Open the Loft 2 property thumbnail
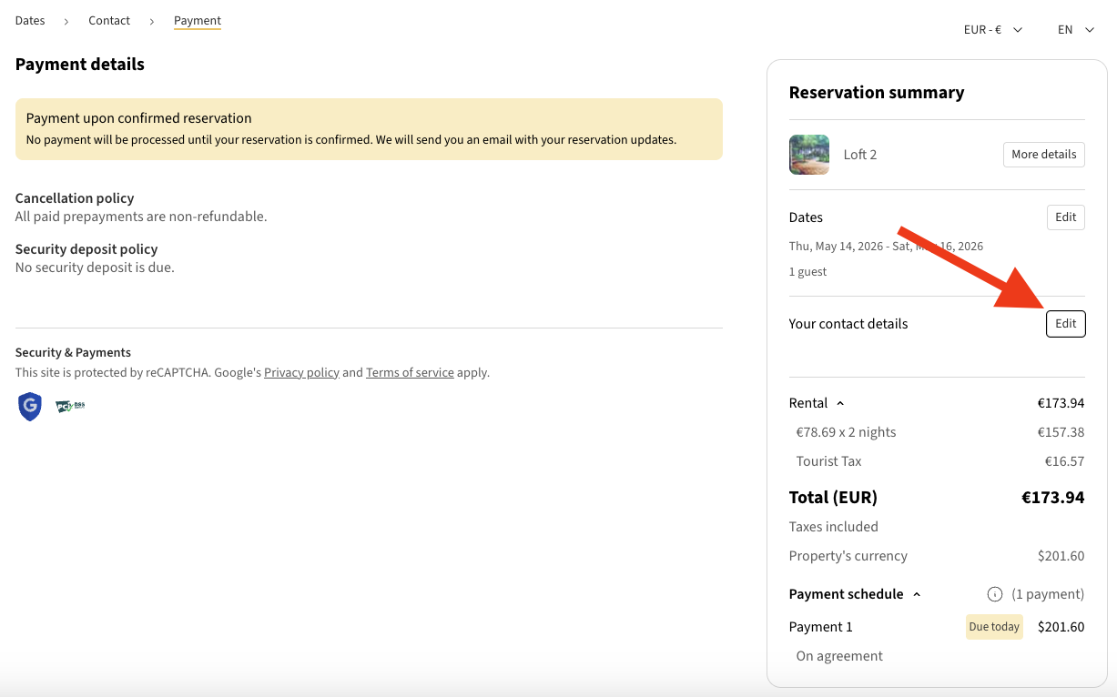This screenshot has height=697, width=1117. click(808, 155)
